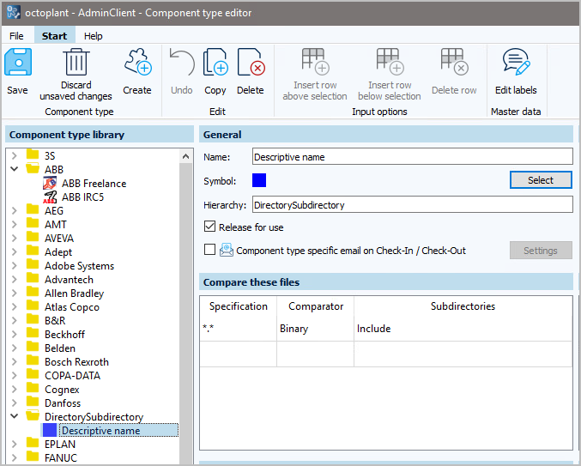This screenshot has width=581, height=466.
Task: Click the octoplant app icon in title bar
Action: [x=14, y=12]
